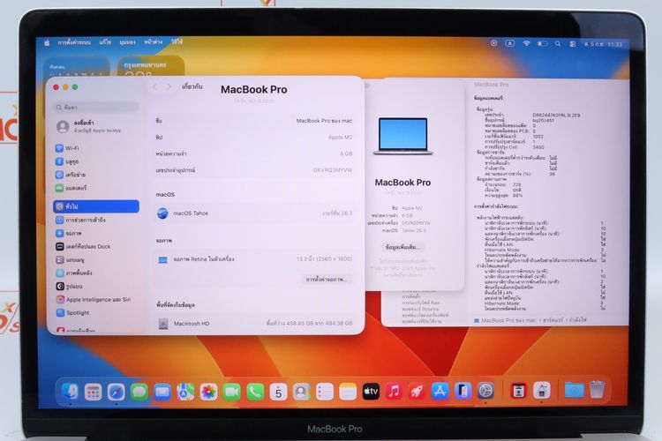This screenshot has height=441, width=662.
Task: Open the Bluetooth item in the sidebar
Action: click(x=68, y=161)
